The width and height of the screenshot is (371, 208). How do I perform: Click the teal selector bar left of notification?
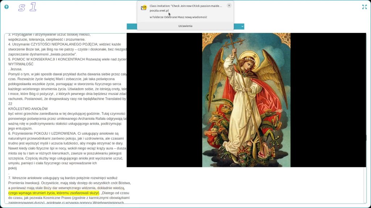132,26
